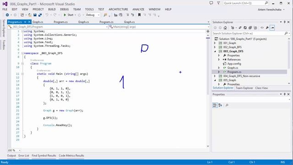Switch Properties panel to Categorized view
Image resolution: width=293 pixels, height=165 pixels.
click(215, 105)
